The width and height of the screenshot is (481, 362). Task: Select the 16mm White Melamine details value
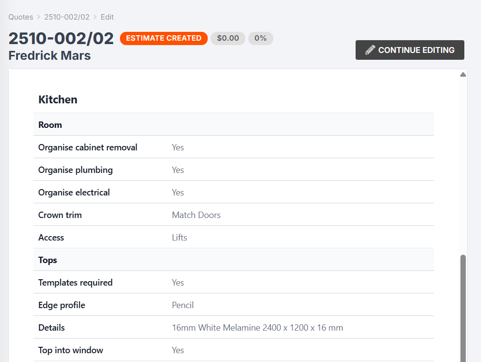click(257, 328)
